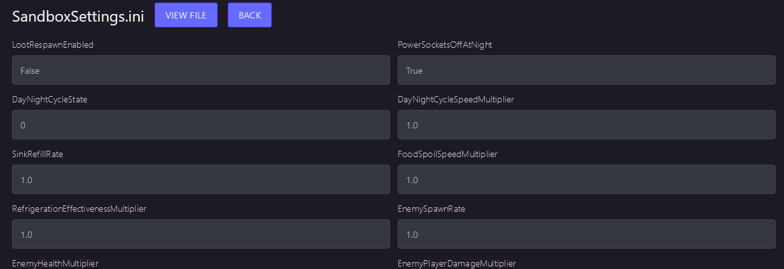
Task: Edit the PowerSocketsOffAtNight value field
Action: click(x=586, y=70)
